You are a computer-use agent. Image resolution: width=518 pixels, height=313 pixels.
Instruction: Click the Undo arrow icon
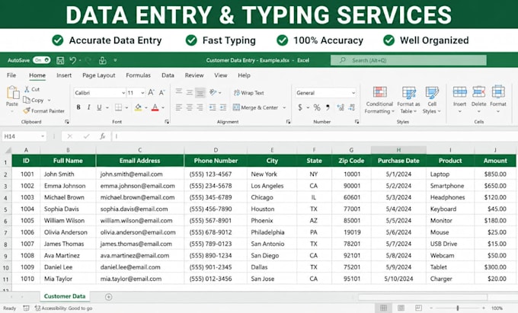coord(73,60)
